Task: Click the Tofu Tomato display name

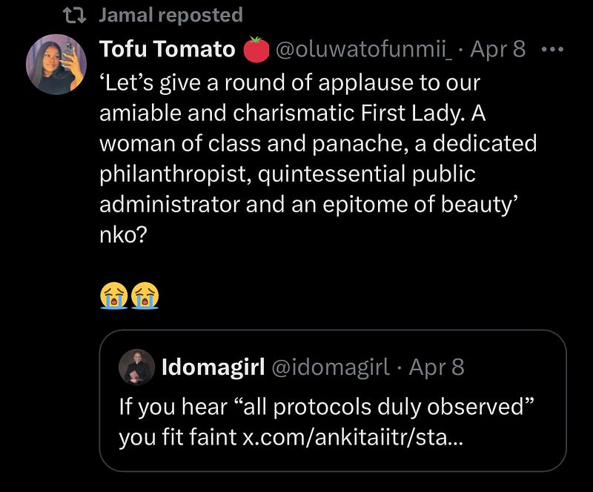Action: pos(167,50)
